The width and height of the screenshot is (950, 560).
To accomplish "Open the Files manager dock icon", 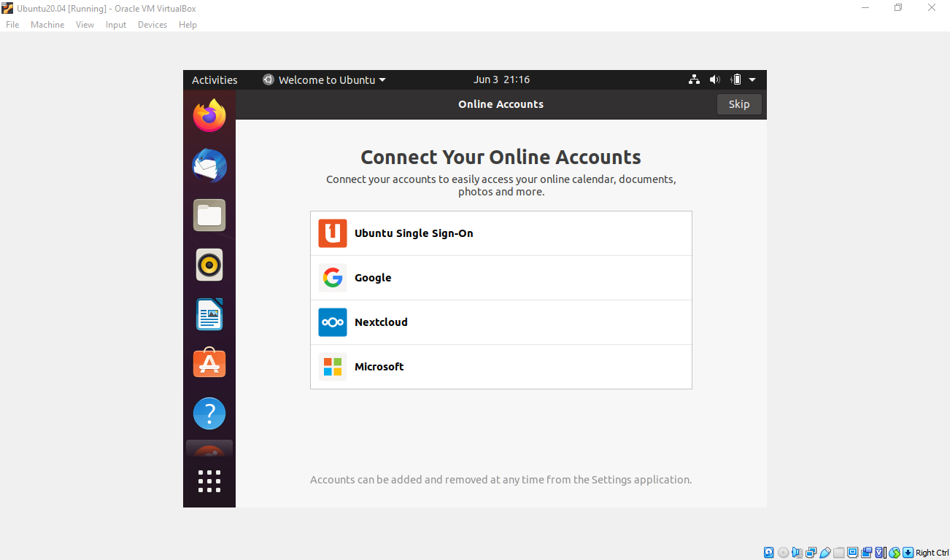I will pos(209,215).
